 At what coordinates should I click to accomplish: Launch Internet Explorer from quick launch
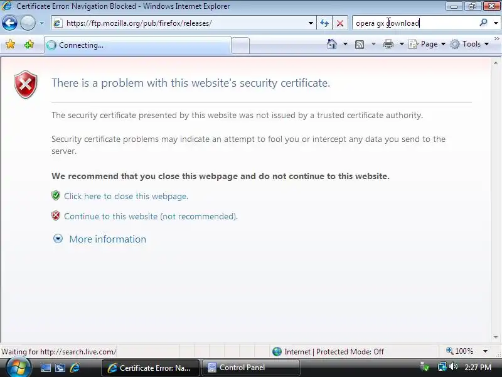[x=75, y=368]
